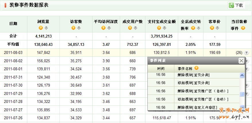Expand events for the 2011-07-30 row

246,85
